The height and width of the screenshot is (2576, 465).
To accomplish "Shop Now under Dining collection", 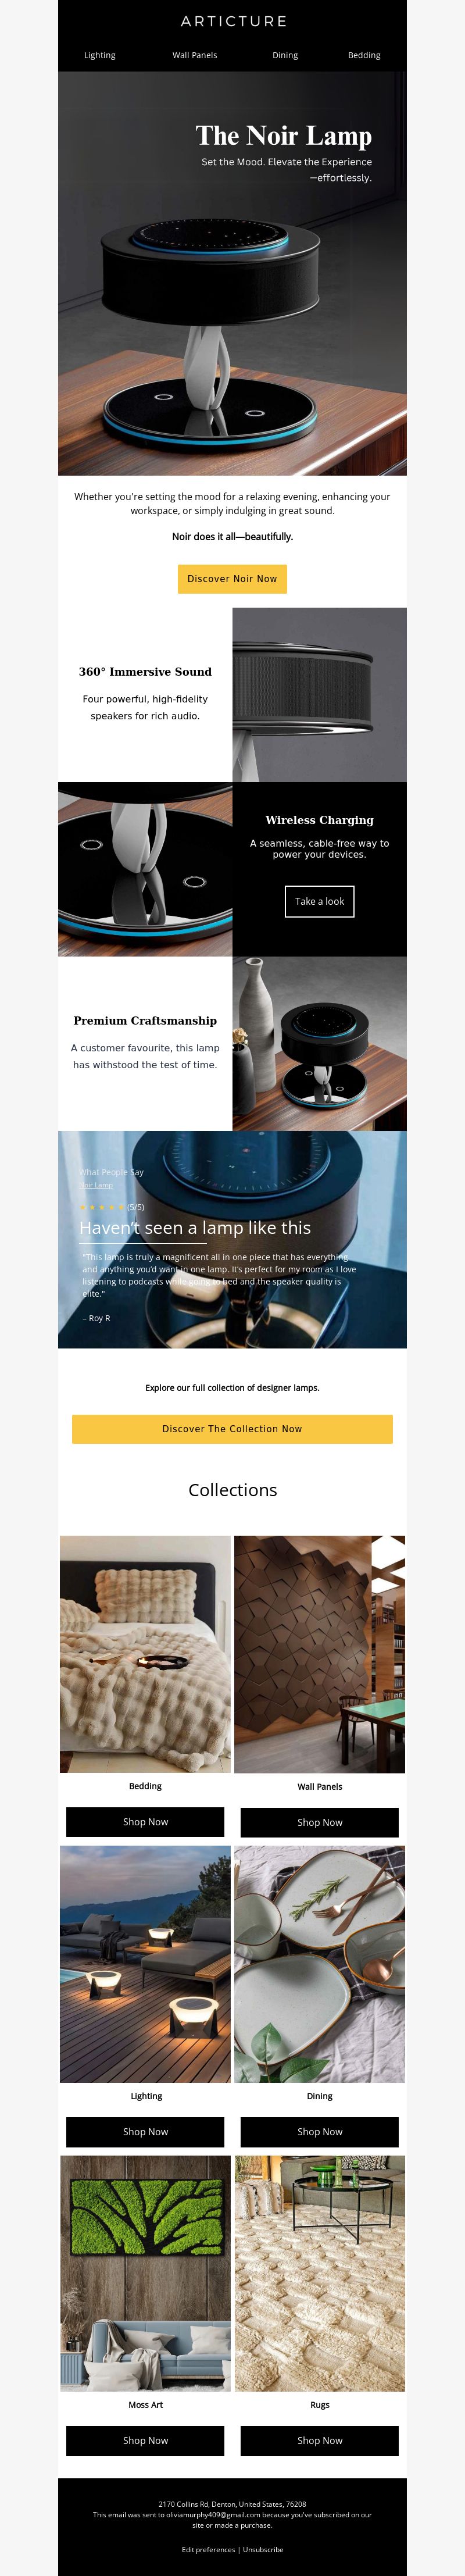I will pyautogui.click(x=320, y=2132).
